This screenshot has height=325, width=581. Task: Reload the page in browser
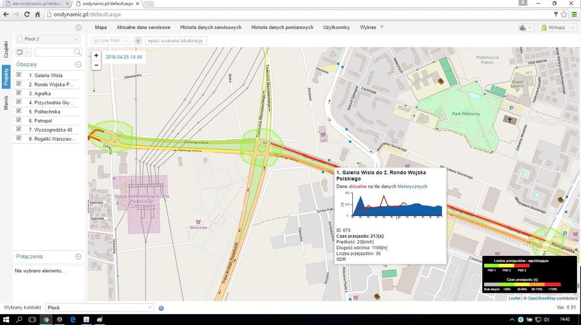27,14
